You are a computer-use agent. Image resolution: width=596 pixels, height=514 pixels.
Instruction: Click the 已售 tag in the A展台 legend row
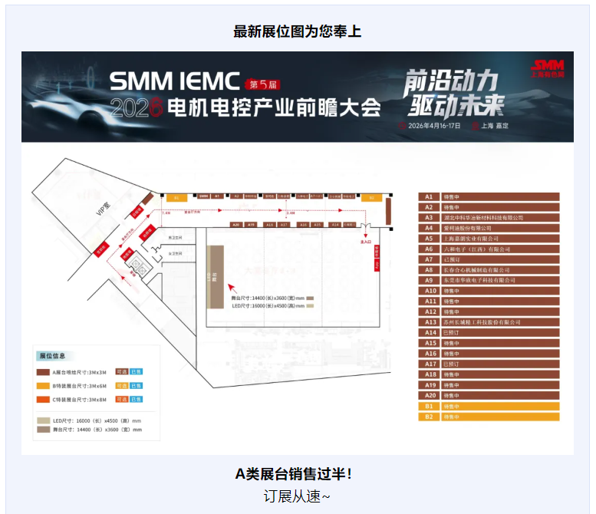click(x=136, y=372)
